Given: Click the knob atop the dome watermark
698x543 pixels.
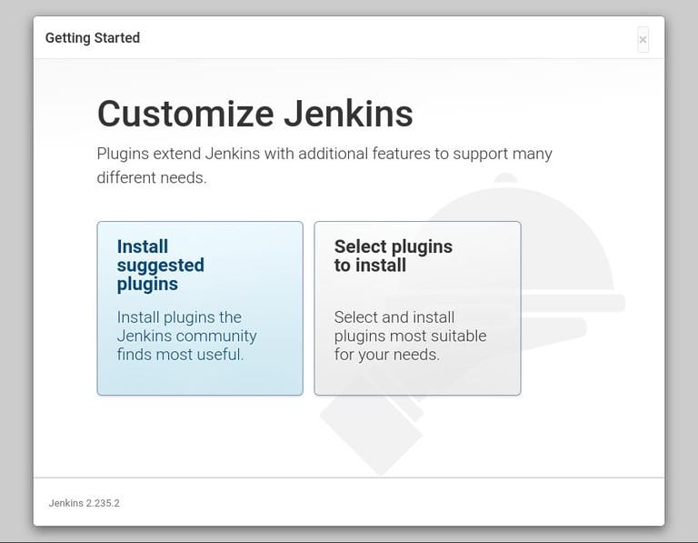Looking at the screenshot, I should (x=505, y=177).
